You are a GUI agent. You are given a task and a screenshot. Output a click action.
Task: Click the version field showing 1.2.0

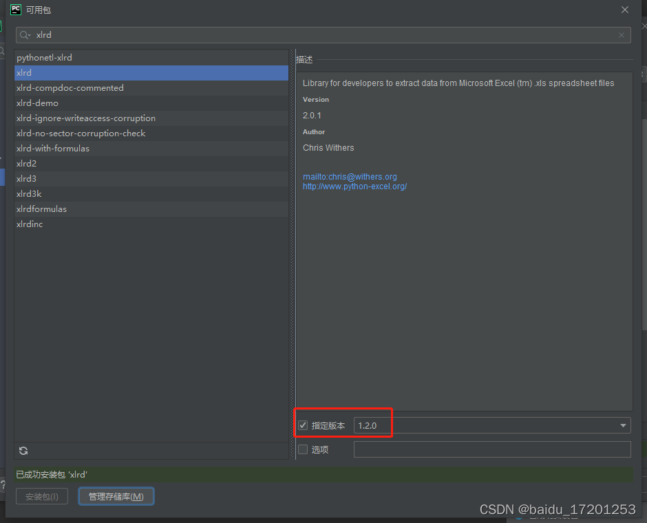(x=372, y=425)
